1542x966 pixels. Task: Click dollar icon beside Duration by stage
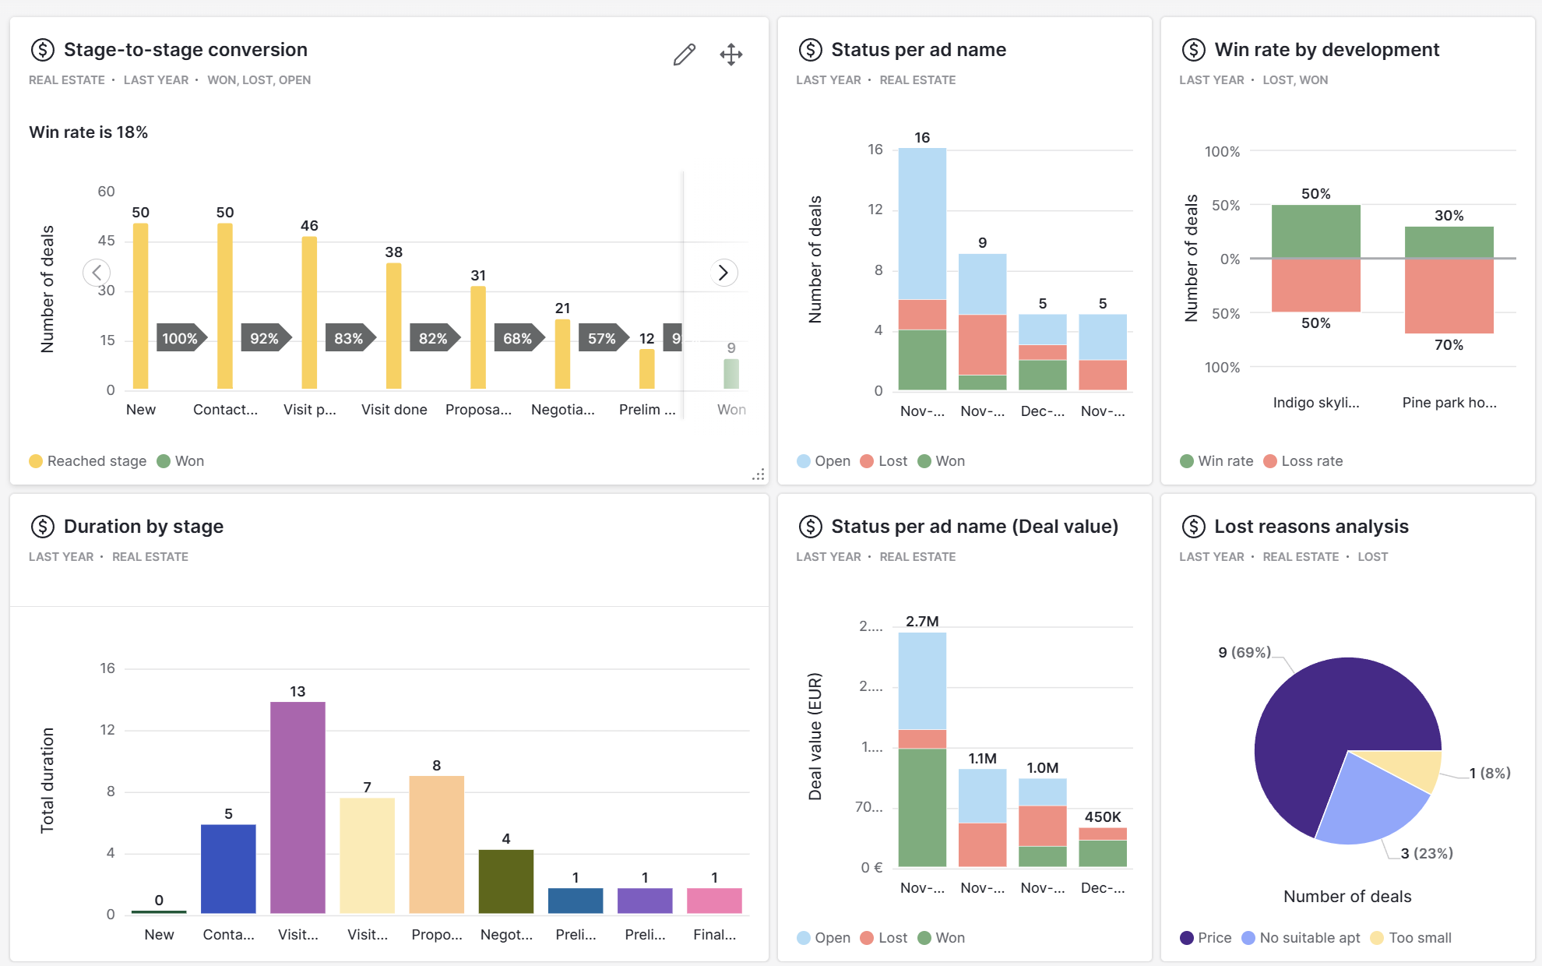(x=42, y=527)
